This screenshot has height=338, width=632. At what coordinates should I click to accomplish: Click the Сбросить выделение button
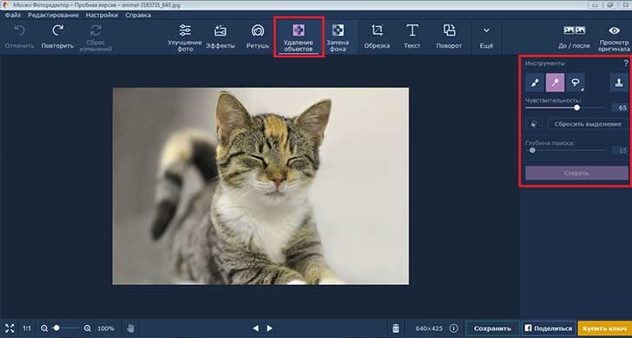588,124
